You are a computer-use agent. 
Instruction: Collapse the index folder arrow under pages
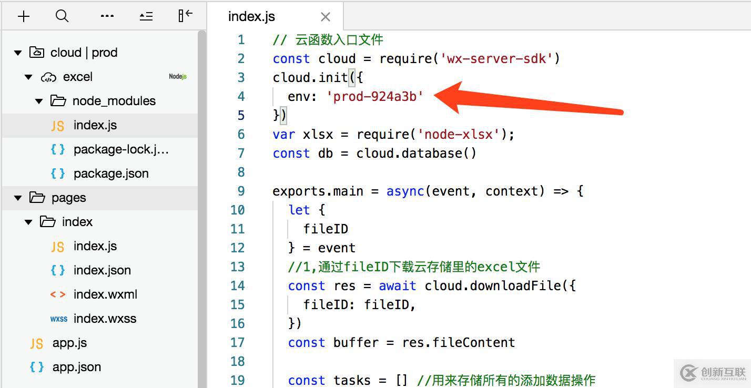tap(28, 222)
